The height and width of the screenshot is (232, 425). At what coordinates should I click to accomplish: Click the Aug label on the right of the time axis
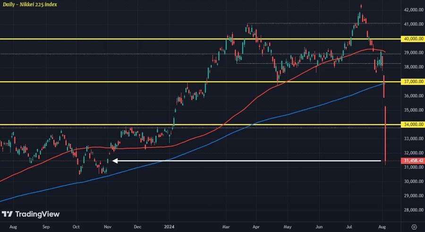tap(382, 227)
